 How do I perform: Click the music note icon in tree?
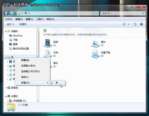tap(10, 79)
